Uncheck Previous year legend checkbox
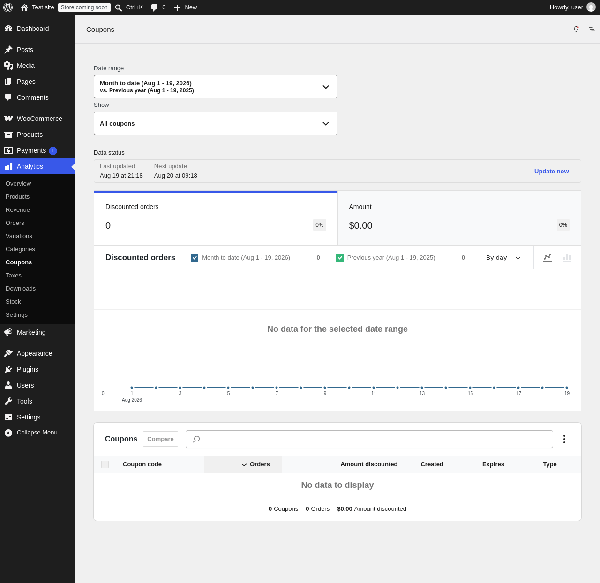The image size is (600, 583). (x=340, y=258)
